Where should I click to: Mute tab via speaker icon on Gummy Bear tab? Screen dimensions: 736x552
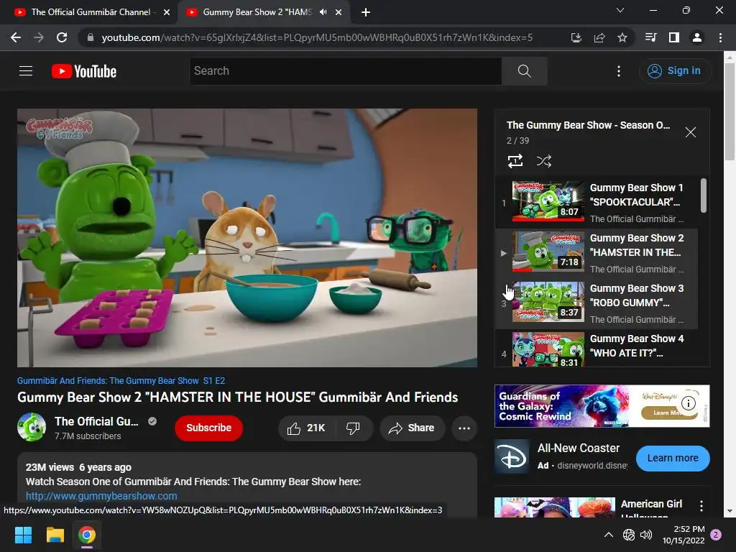(x=323, y=12)
